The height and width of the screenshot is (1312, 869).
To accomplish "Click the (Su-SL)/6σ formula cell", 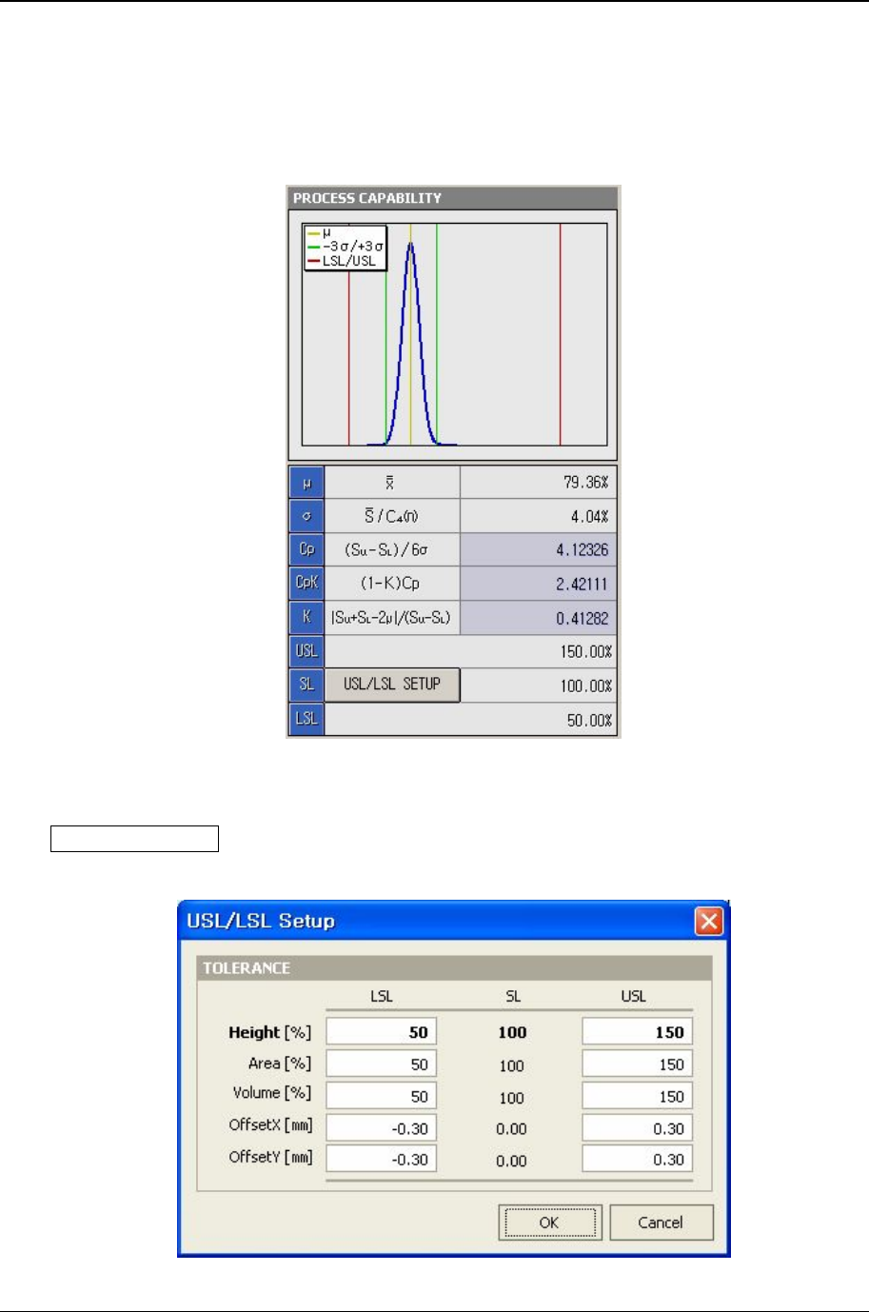I will coord(392,549).
